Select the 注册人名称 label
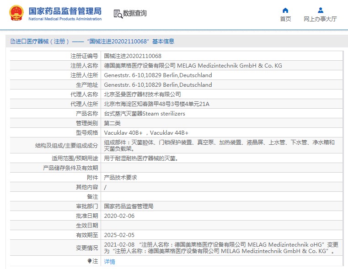This screenshot has width=348, height=269. click(x=84, y=66)
